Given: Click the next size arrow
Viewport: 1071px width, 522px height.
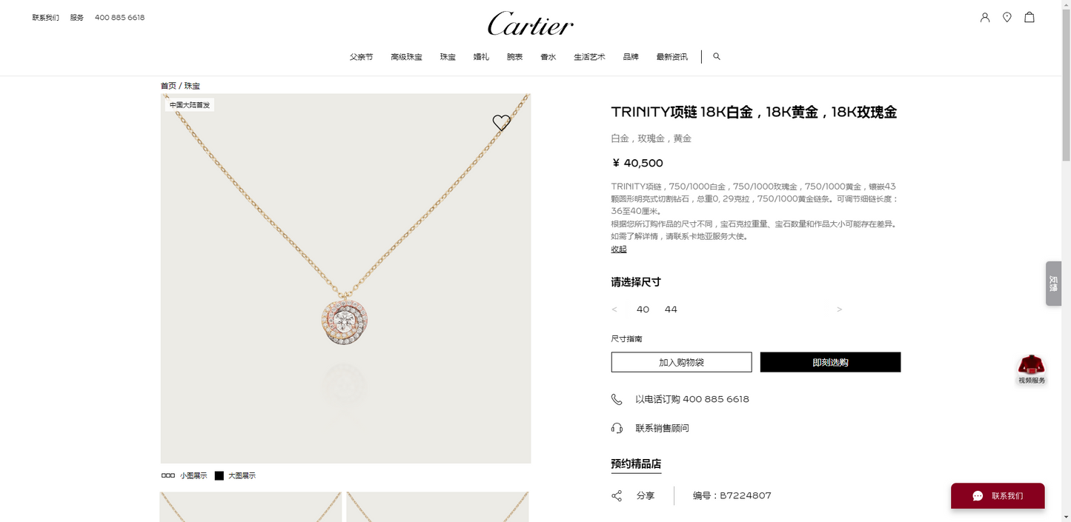Looking at the screenshot, I should (x=839, y=309).
